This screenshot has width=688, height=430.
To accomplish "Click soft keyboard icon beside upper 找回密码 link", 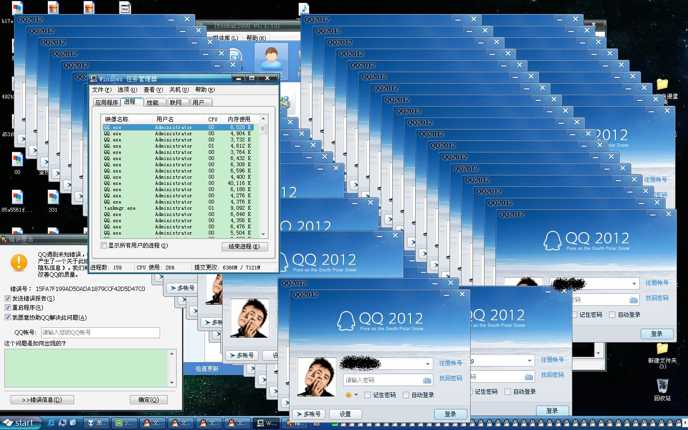I will click(634, 300).
